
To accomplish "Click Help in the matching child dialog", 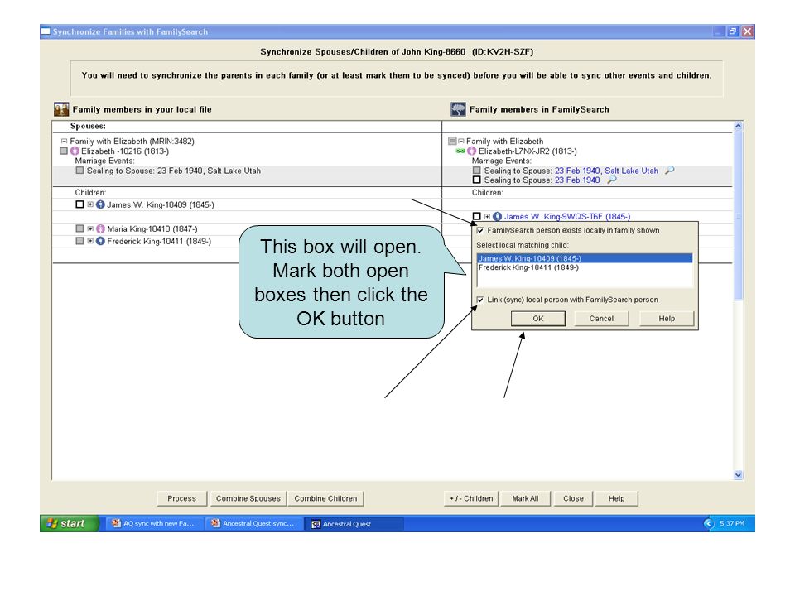I will (x=667, y=318).
